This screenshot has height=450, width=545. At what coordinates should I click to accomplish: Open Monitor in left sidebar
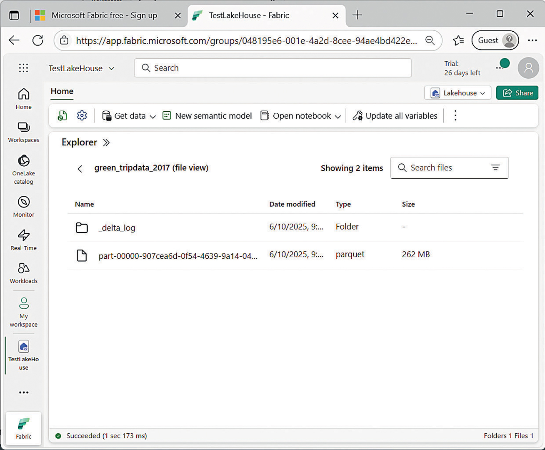coord(24,207)
